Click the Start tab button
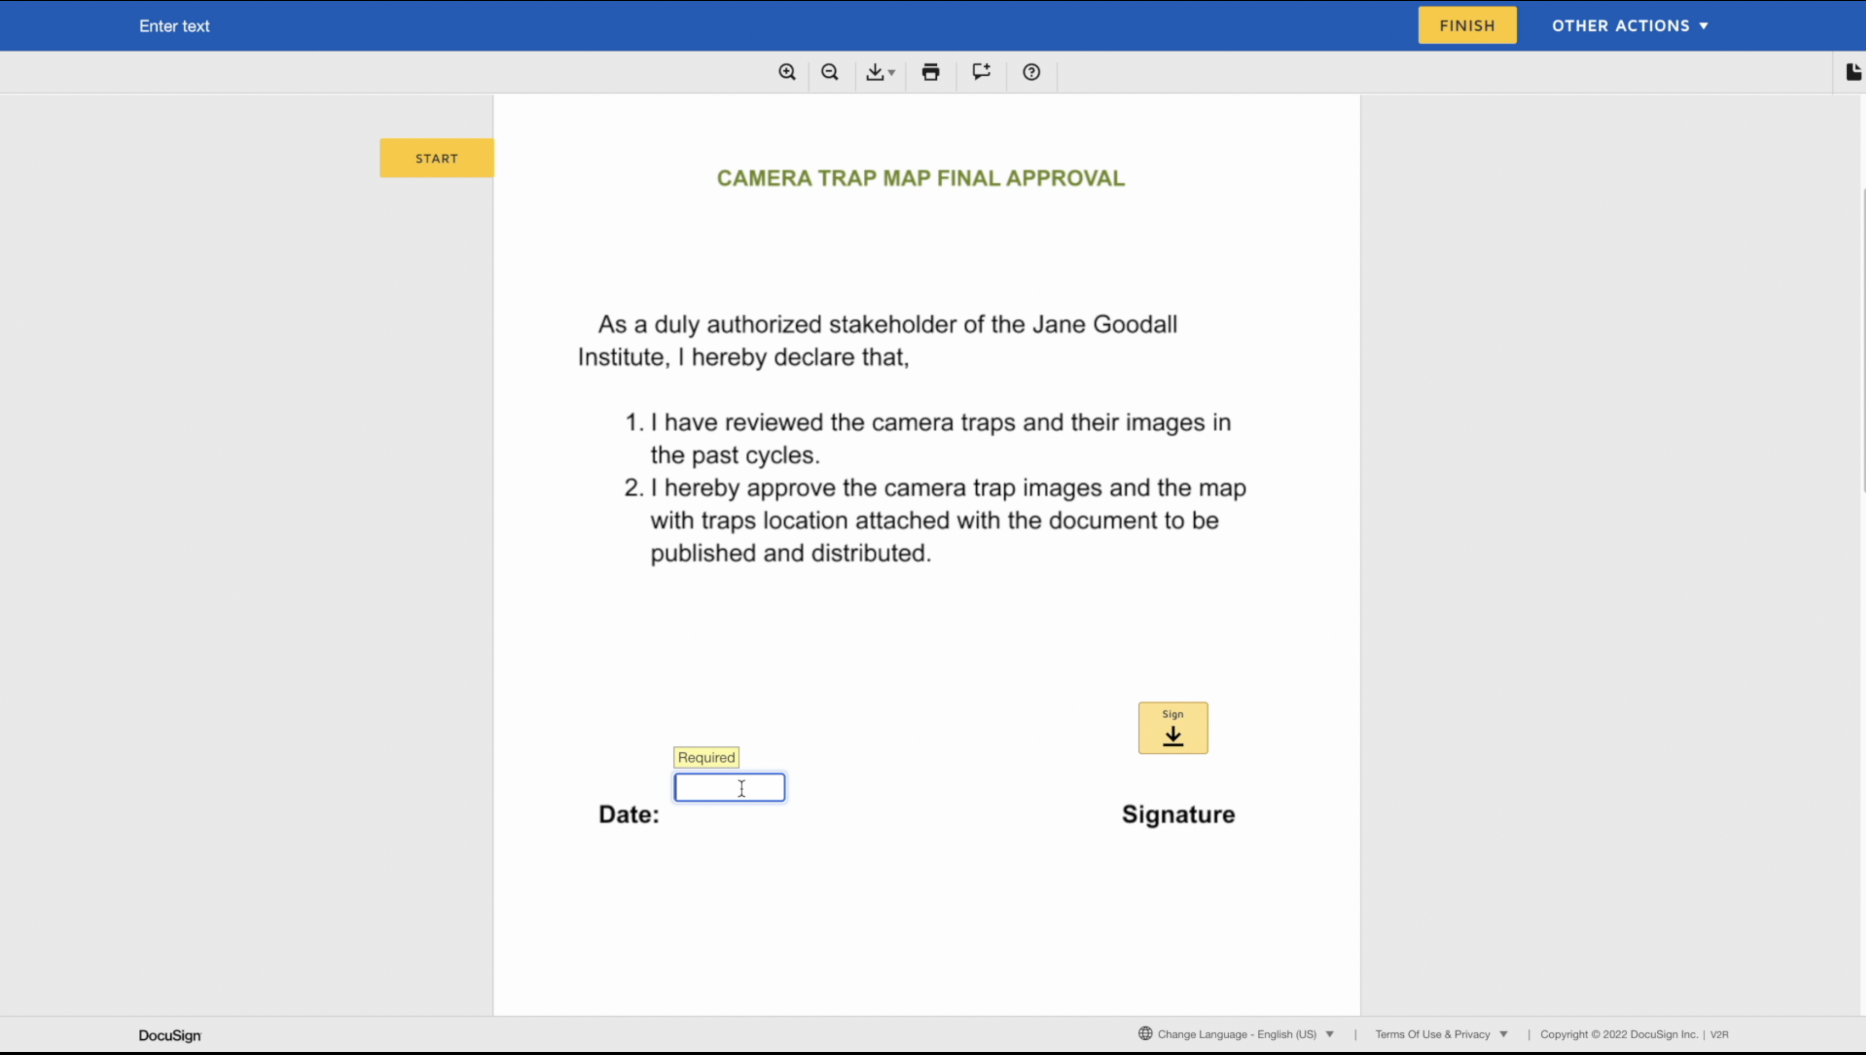1866x1055 pixels. coord(436,158)
